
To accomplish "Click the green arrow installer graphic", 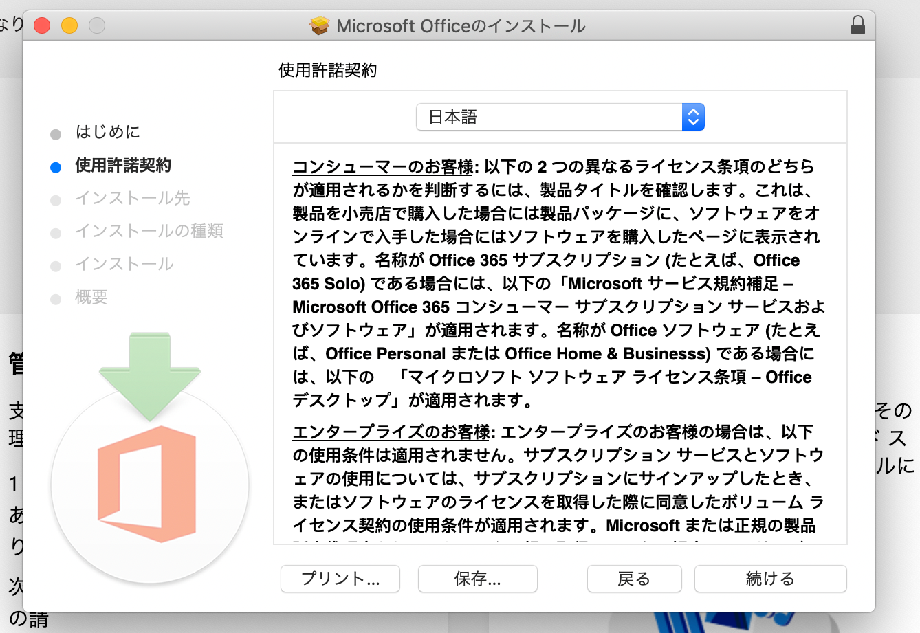I will pyautogui.click(x=150, y=375).
